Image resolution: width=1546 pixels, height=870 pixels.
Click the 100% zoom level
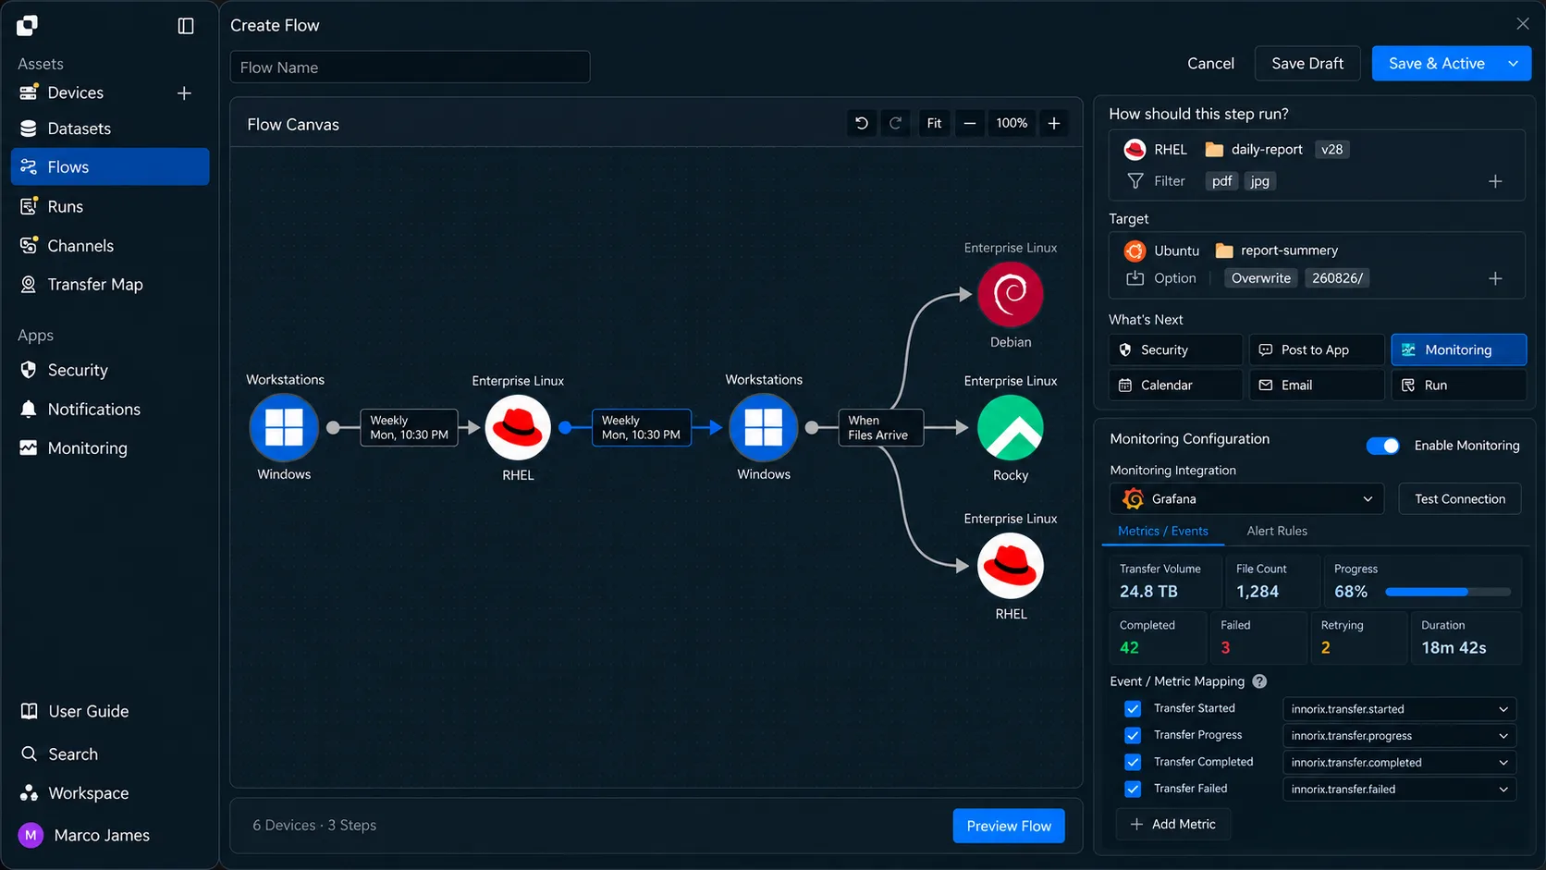pyautogui.click(x=1012, y=123)
